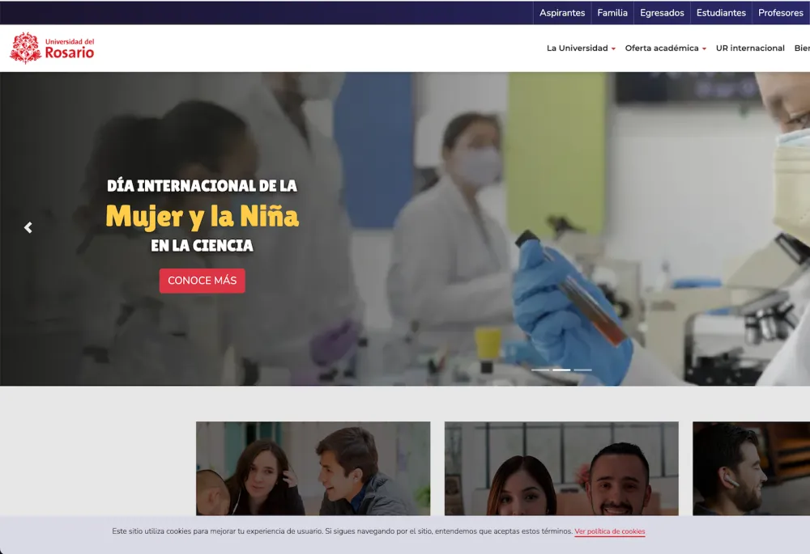This screenshot has height=554, width=810.
Task: Go to the Estudiantes section
Action: point(721,13)
